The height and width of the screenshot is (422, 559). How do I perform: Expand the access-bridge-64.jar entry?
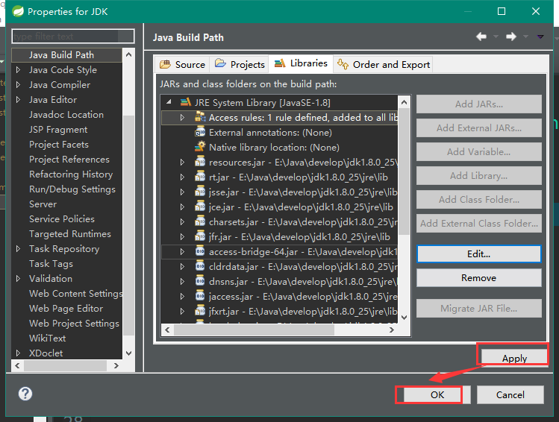[x=182, y=252]
